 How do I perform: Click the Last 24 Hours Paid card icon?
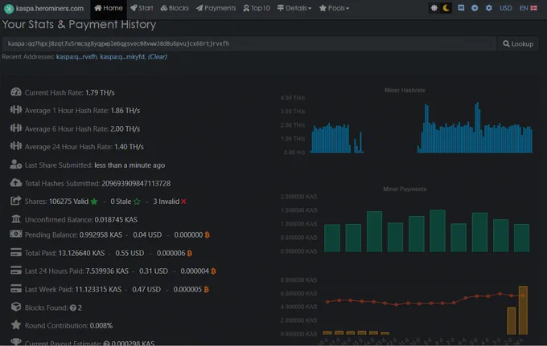coord(16,270)
